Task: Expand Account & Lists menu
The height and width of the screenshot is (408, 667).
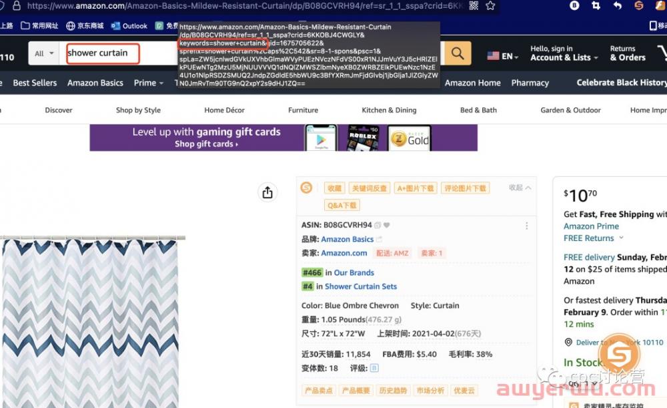Action: coord(564,53)
